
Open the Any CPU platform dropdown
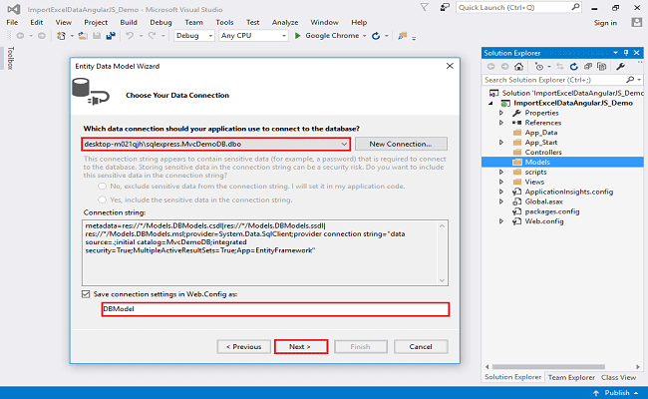click(x=284, y=36)
